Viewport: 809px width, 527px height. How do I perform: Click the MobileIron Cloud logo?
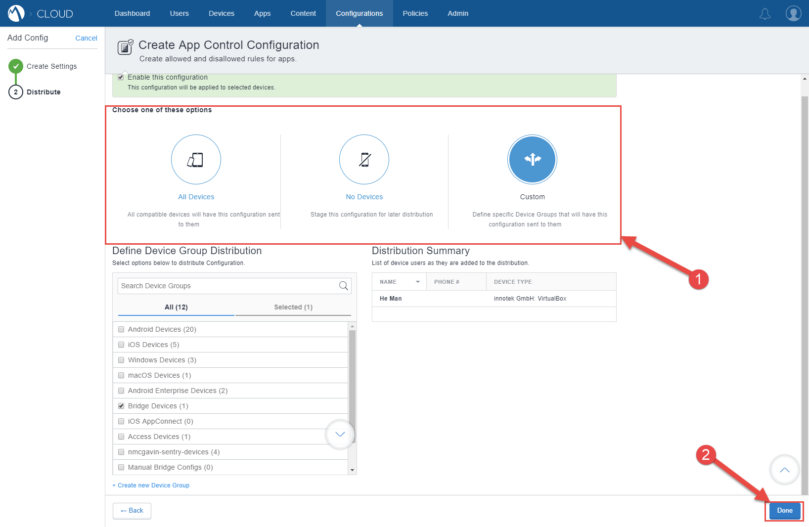point(16,13)
